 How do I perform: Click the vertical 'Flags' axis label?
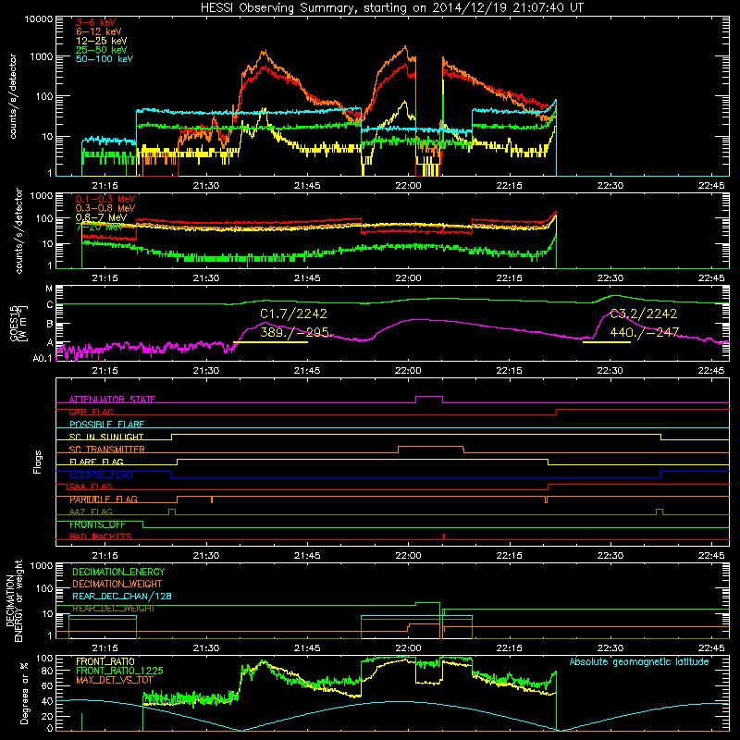coord(37,462)
